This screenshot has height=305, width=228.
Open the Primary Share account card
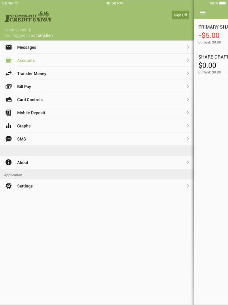(211, 34)
